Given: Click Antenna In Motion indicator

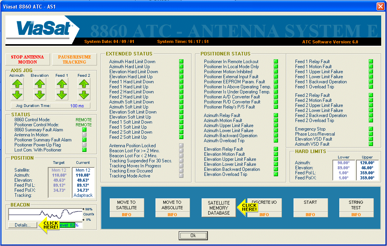Looking at the screenshot, I should click(85, 134).
